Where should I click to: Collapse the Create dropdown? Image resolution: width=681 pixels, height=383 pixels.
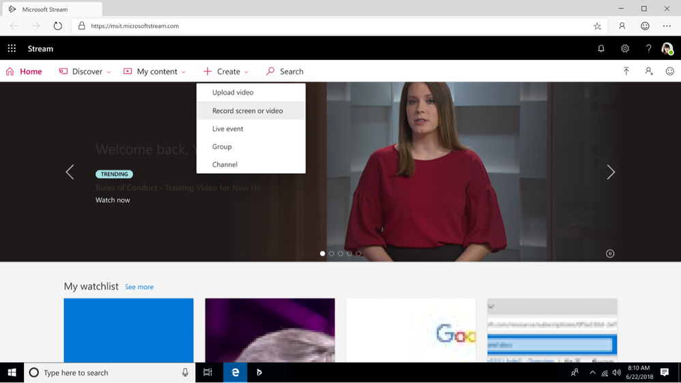226,72
